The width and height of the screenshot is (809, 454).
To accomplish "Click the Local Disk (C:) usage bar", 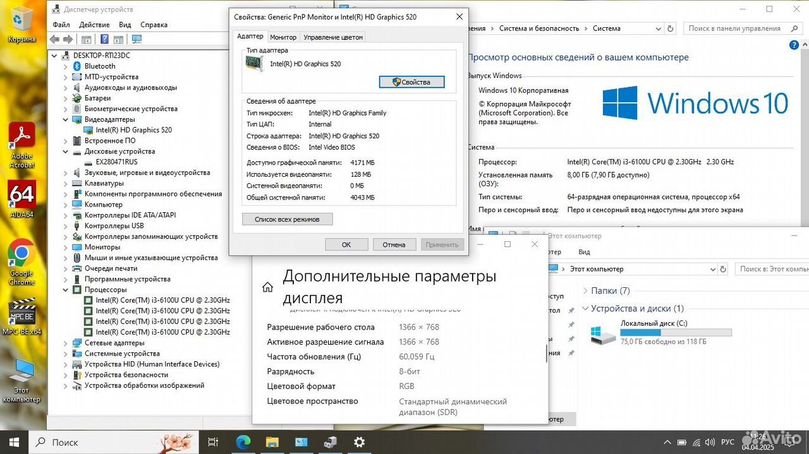I will [x=676, y=332].
